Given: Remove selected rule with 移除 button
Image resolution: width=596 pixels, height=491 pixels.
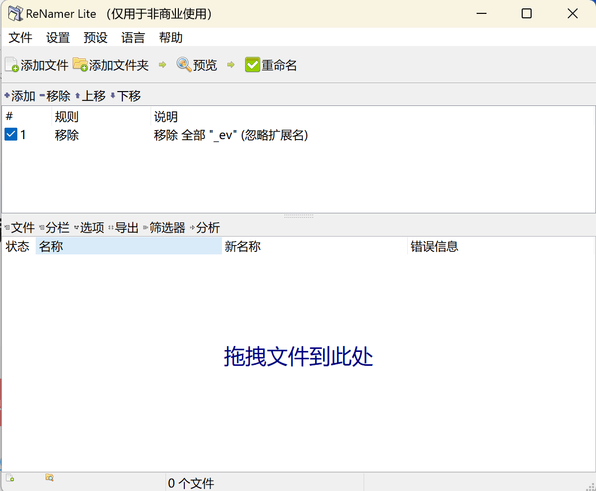Looking at the screenshot, I should (x=54, y=96).
